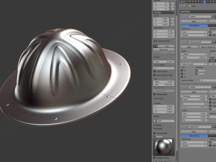
Task: Click the grease pencil data-block icon
Action: click(x=155, y=46)
